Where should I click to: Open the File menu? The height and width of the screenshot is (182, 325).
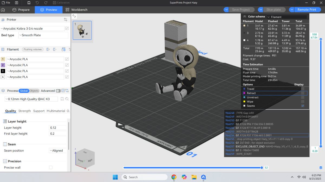click(x=5, y=3)
